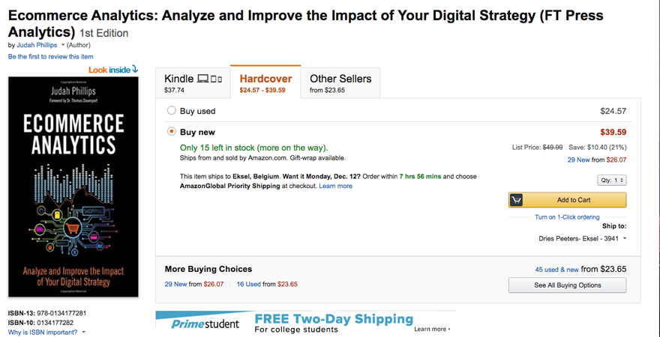This screenshot has height=337, width=660.
Task: Click the Prime Student logo
Action: [205, 324]
